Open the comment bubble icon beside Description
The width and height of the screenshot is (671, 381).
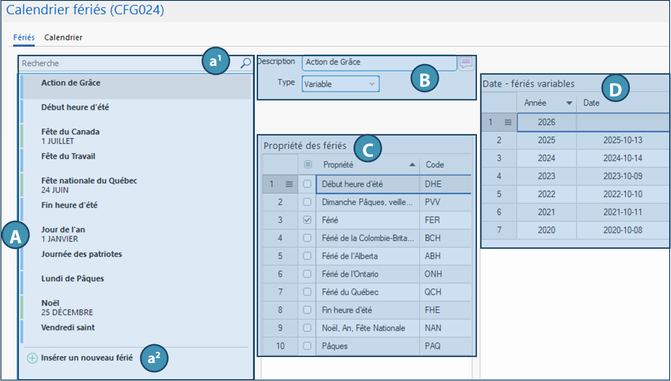(x=466, y=62)
